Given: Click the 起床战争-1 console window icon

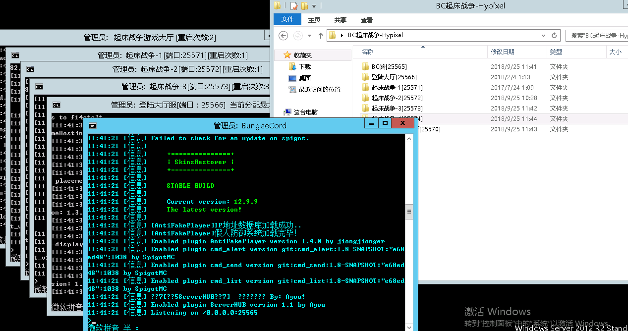Looking at the screenshot, I should coord(15,55).
